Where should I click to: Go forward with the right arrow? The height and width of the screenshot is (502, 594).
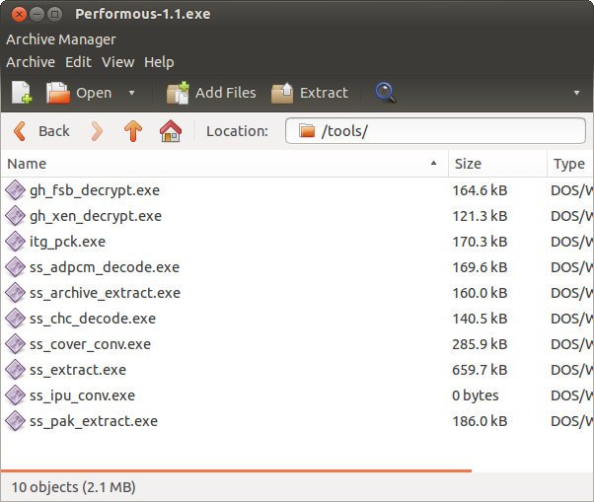tap(98, 131)
